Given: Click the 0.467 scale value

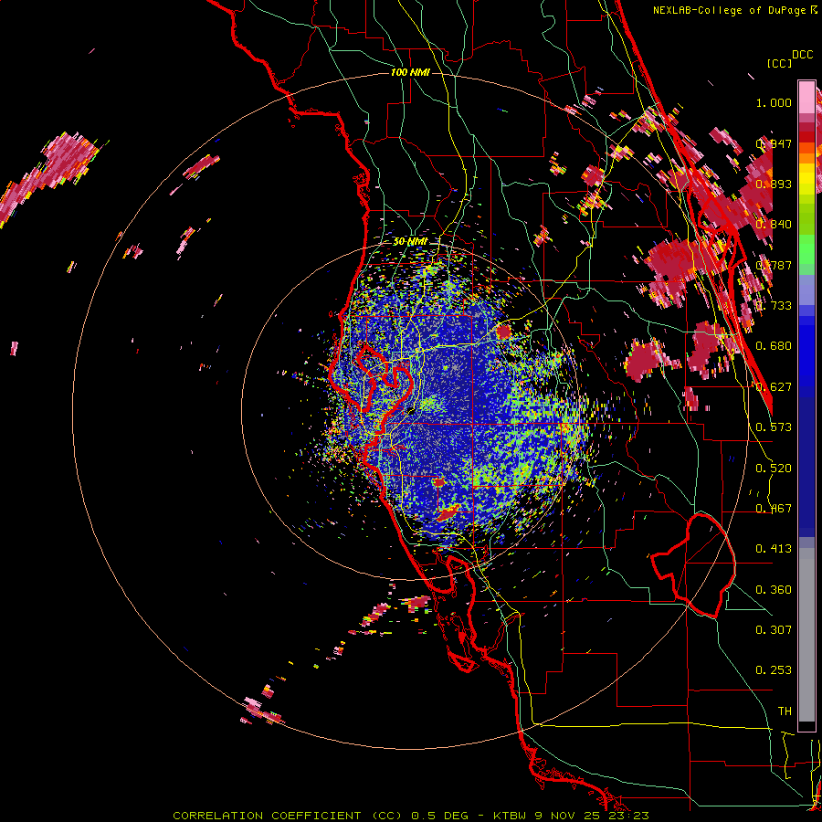Looking at the screenshot, I should click(774, 508).
